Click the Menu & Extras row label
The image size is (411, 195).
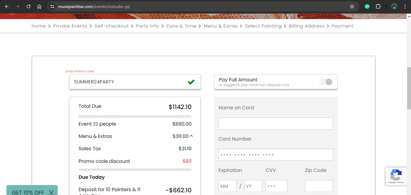95,136
